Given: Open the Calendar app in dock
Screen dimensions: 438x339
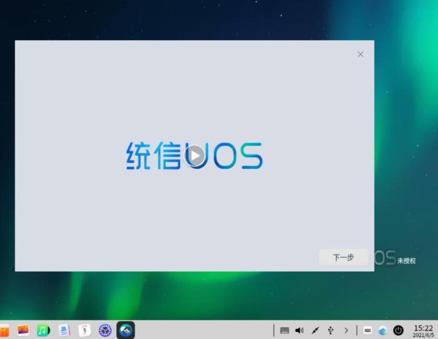Looking at the screenshot, I should [x=84, y=330].
